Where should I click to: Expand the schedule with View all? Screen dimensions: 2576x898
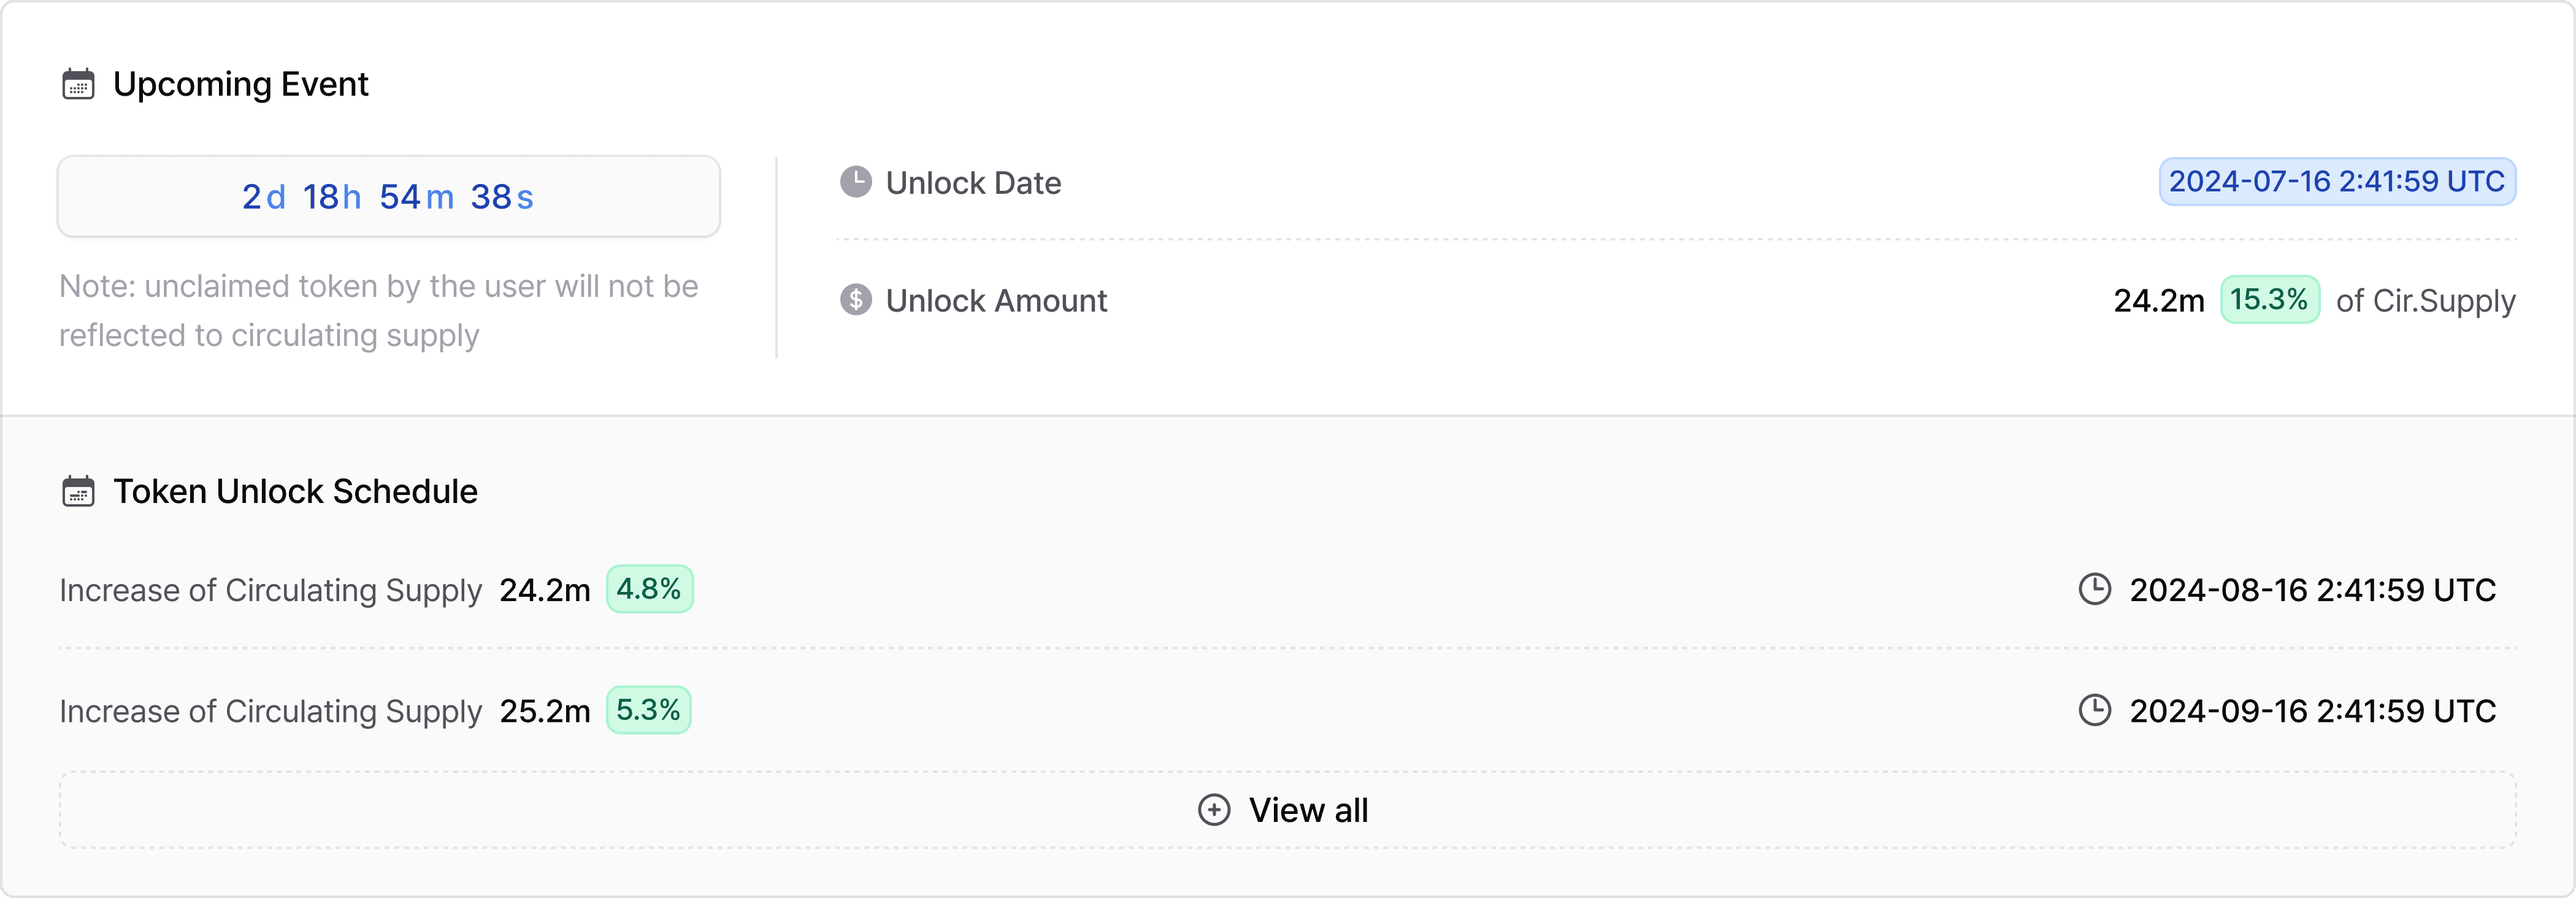pyautogui.click(x=1288, y=809)
